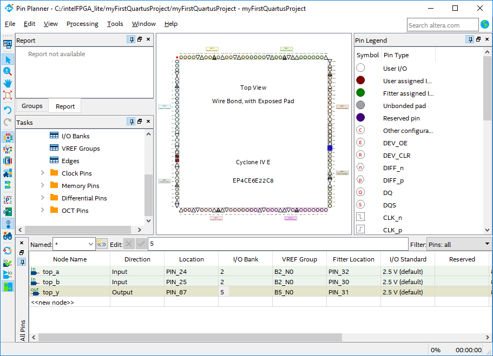Float the Report panel
Viewport: 493px width, 356px height.
140,39
